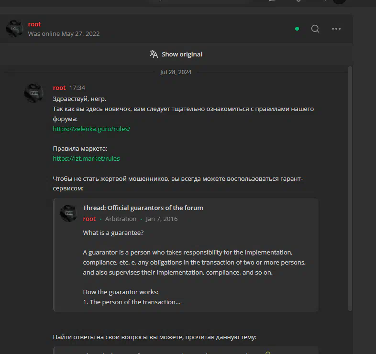Click red root username above the message
Image resolution: width=376 pixels, height=354 pixels.
(59, 88)
